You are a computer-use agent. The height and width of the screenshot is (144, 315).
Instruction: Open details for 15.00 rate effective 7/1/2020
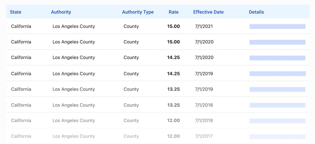pyautogui.click(x=277, y=42)
